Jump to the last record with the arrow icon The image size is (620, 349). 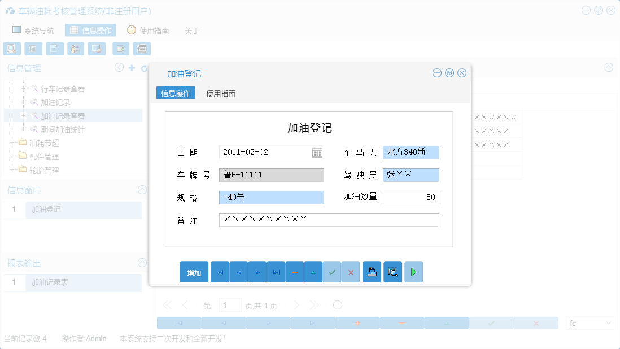click(x=276, y=272)
